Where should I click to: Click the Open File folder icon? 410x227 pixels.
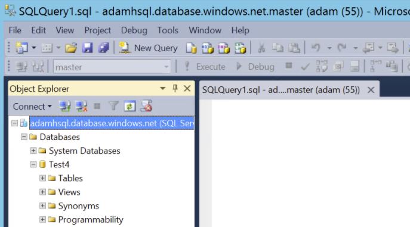coord(71,48)
